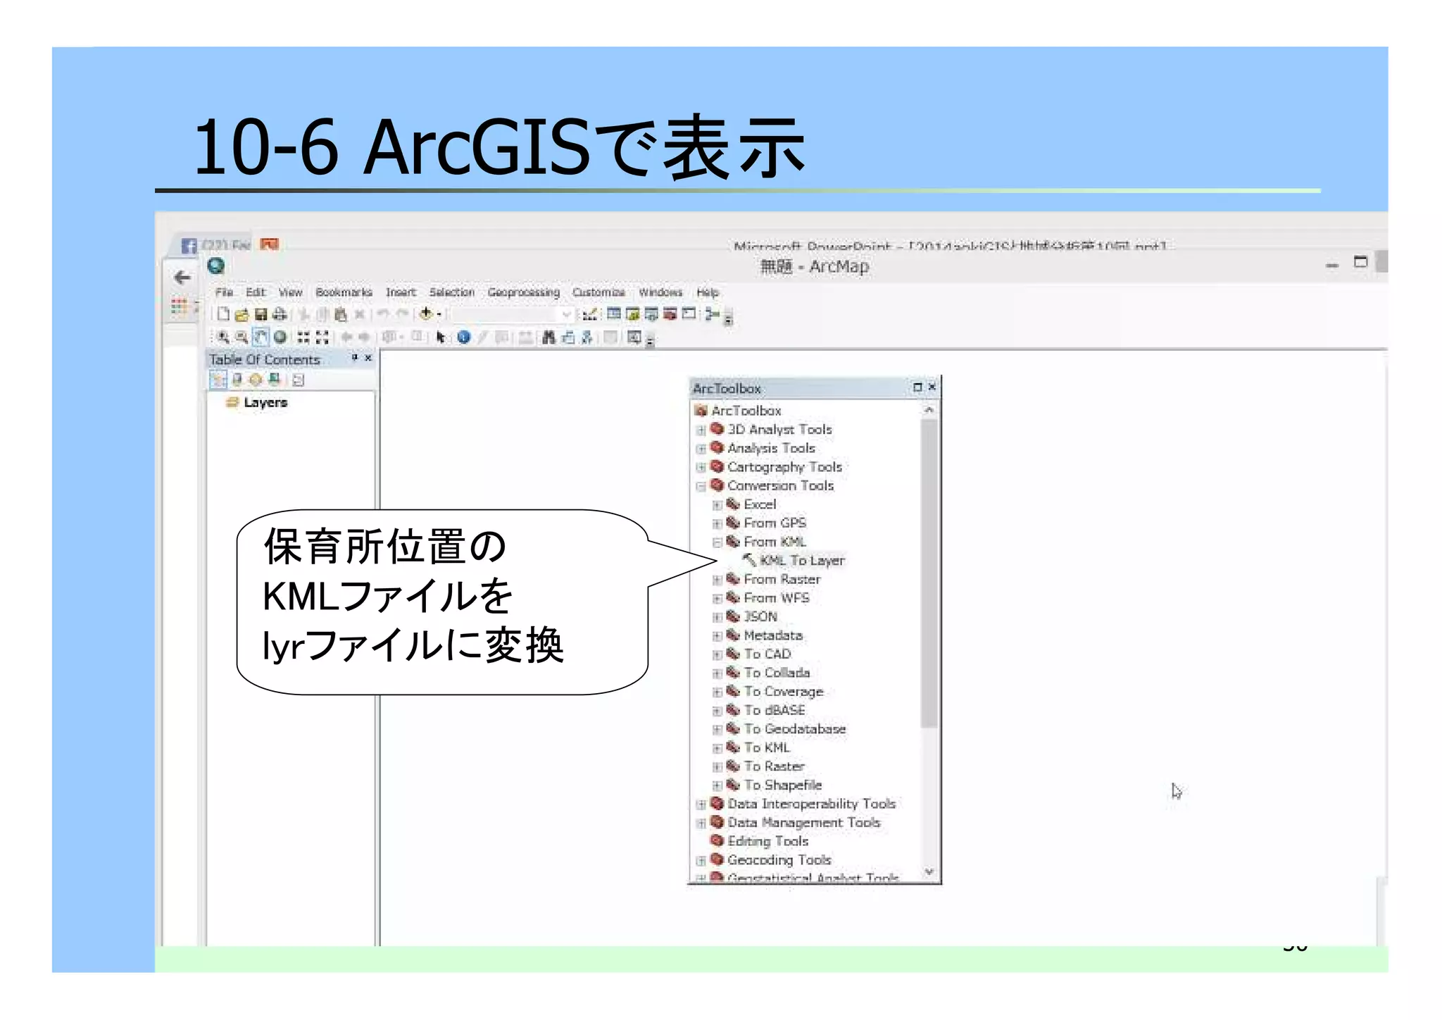Image resolution: width=1442 pixels, height=1020 pixels.
Task: Open the Help menu
Action: click(x=708, y=292)
